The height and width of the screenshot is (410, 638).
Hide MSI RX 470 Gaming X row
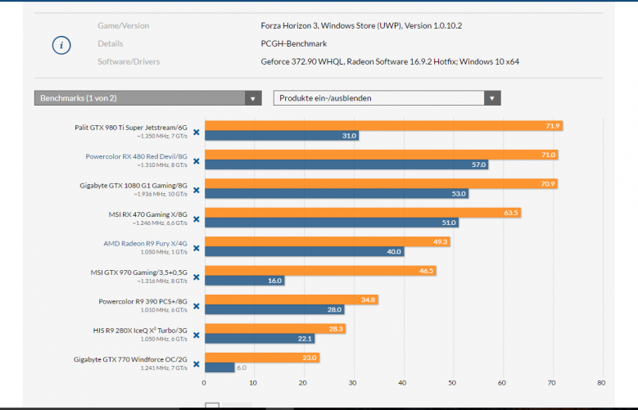pyautogui.click(x=197, y=218)
